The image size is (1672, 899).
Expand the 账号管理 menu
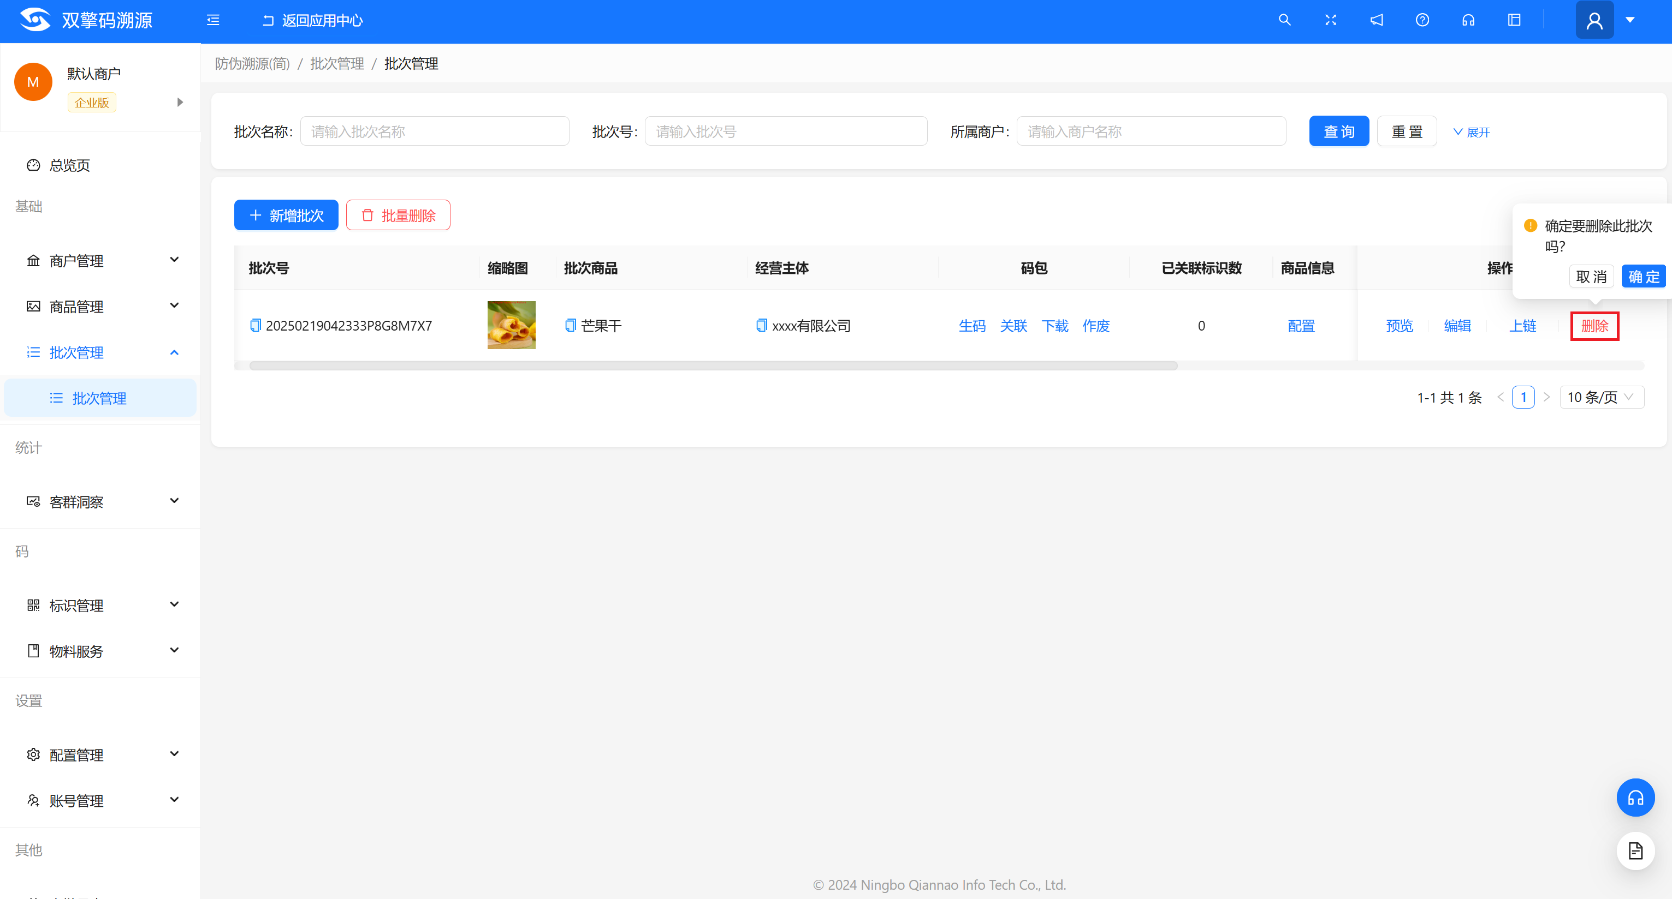[x=100, y=800]
